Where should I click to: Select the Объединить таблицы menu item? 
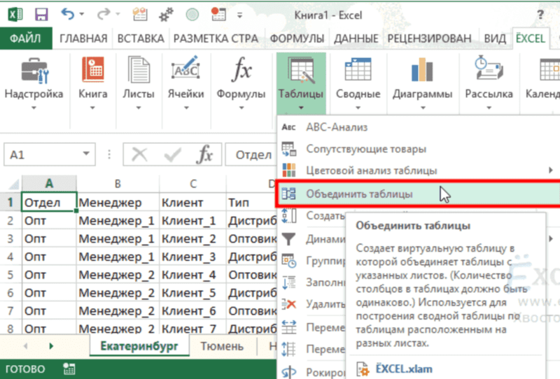point(358,194)
